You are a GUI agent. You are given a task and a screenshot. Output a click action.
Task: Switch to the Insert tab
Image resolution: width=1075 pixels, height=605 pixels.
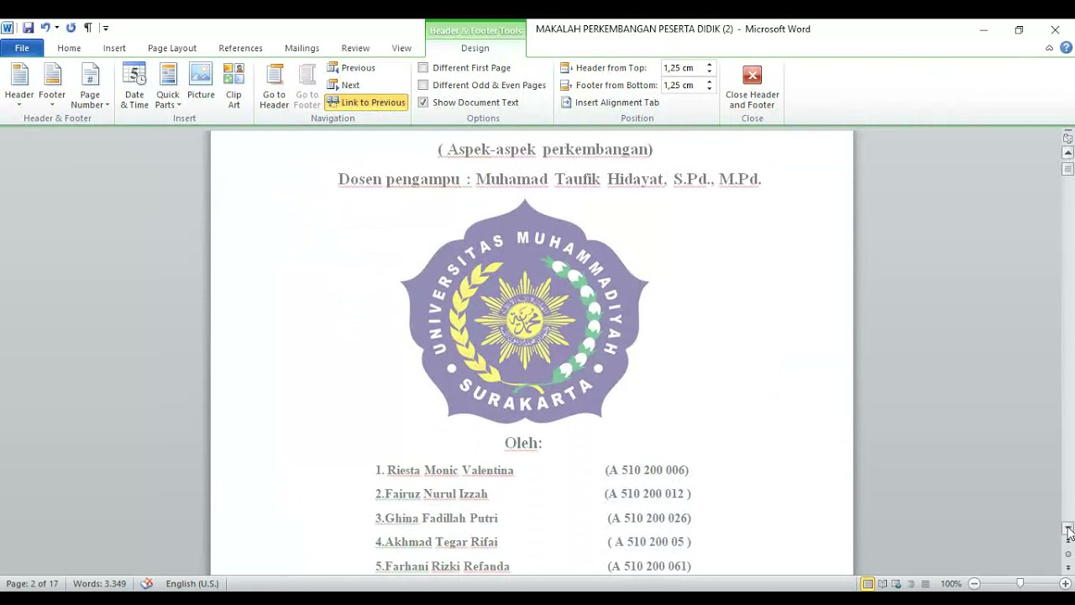114,48
